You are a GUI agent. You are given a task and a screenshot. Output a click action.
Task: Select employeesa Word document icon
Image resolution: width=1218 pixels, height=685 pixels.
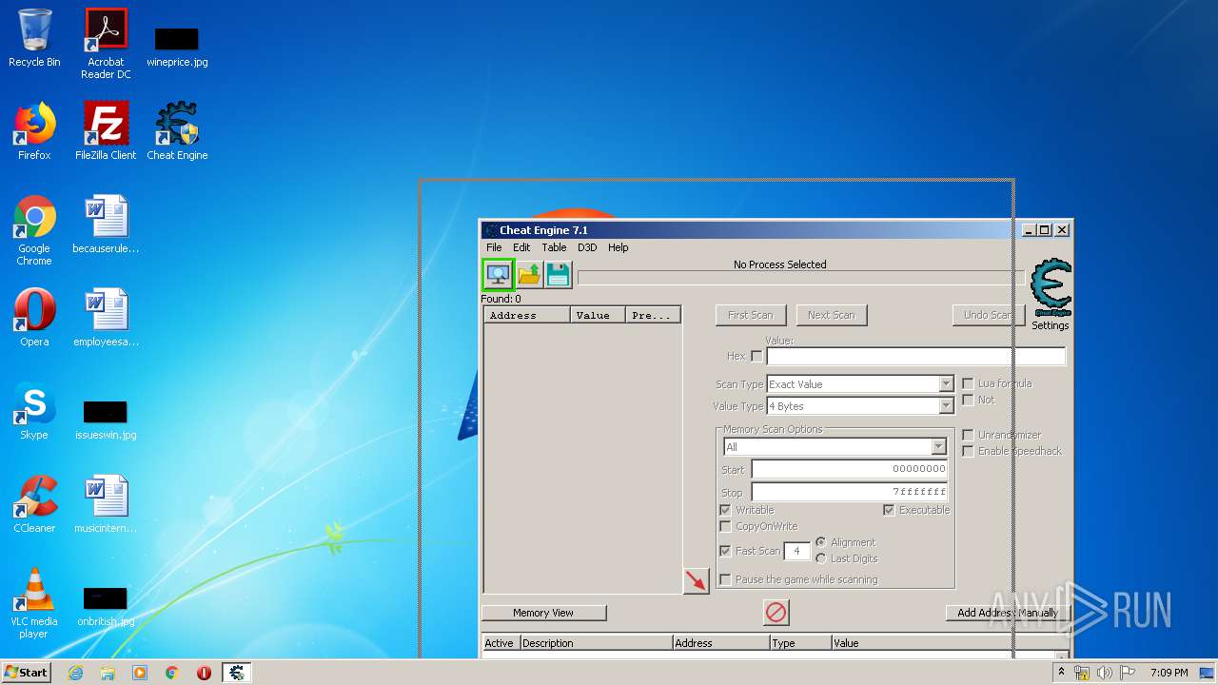point(106,319)
